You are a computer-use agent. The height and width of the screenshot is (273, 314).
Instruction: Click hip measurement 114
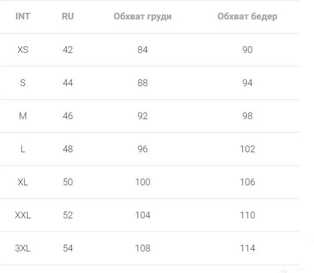[247, 248]
